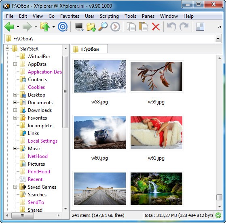Collapse the SlaYSteR tree node
Screen dimensions: 226x223
(7, 49)
